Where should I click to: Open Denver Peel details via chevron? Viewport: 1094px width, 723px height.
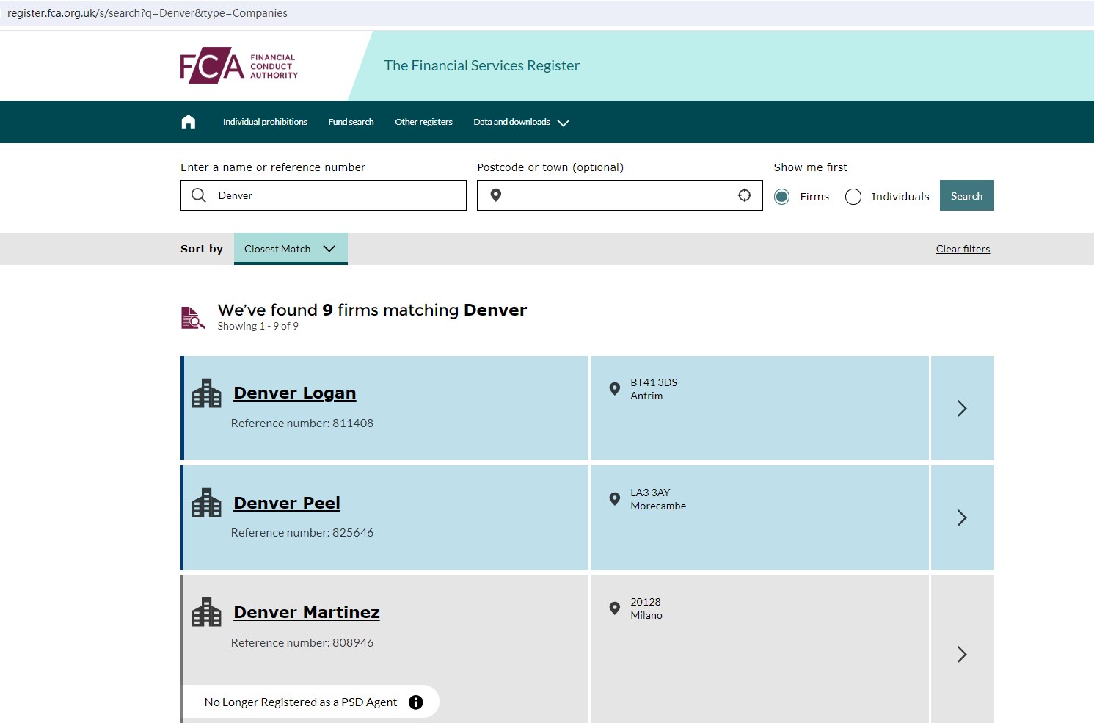[x=962, y=518]
